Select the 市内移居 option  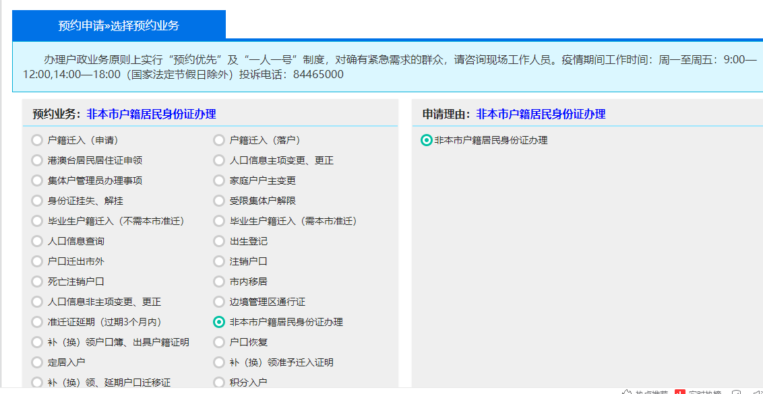coord(219,282)
